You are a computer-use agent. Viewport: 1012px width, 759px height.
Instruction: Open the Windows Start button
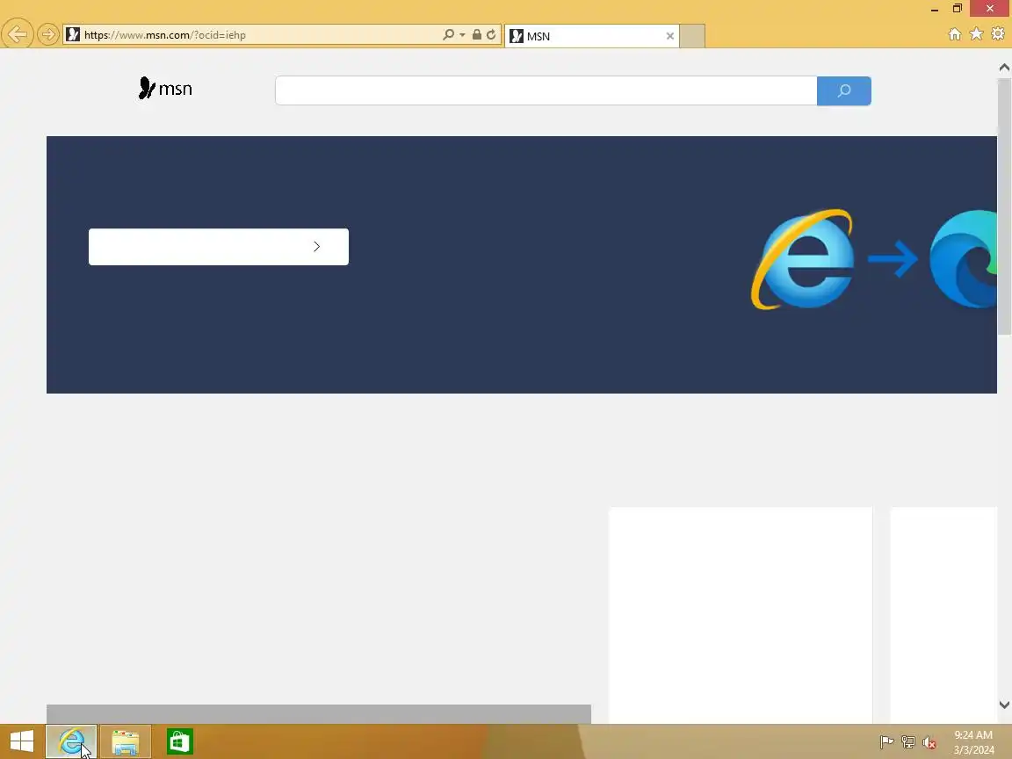tap(22, 741)
